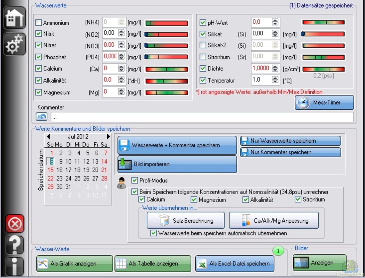365x278 pixels.
Task: Toggle the Profi-Modus checkbox
Action: pos(135,180)
